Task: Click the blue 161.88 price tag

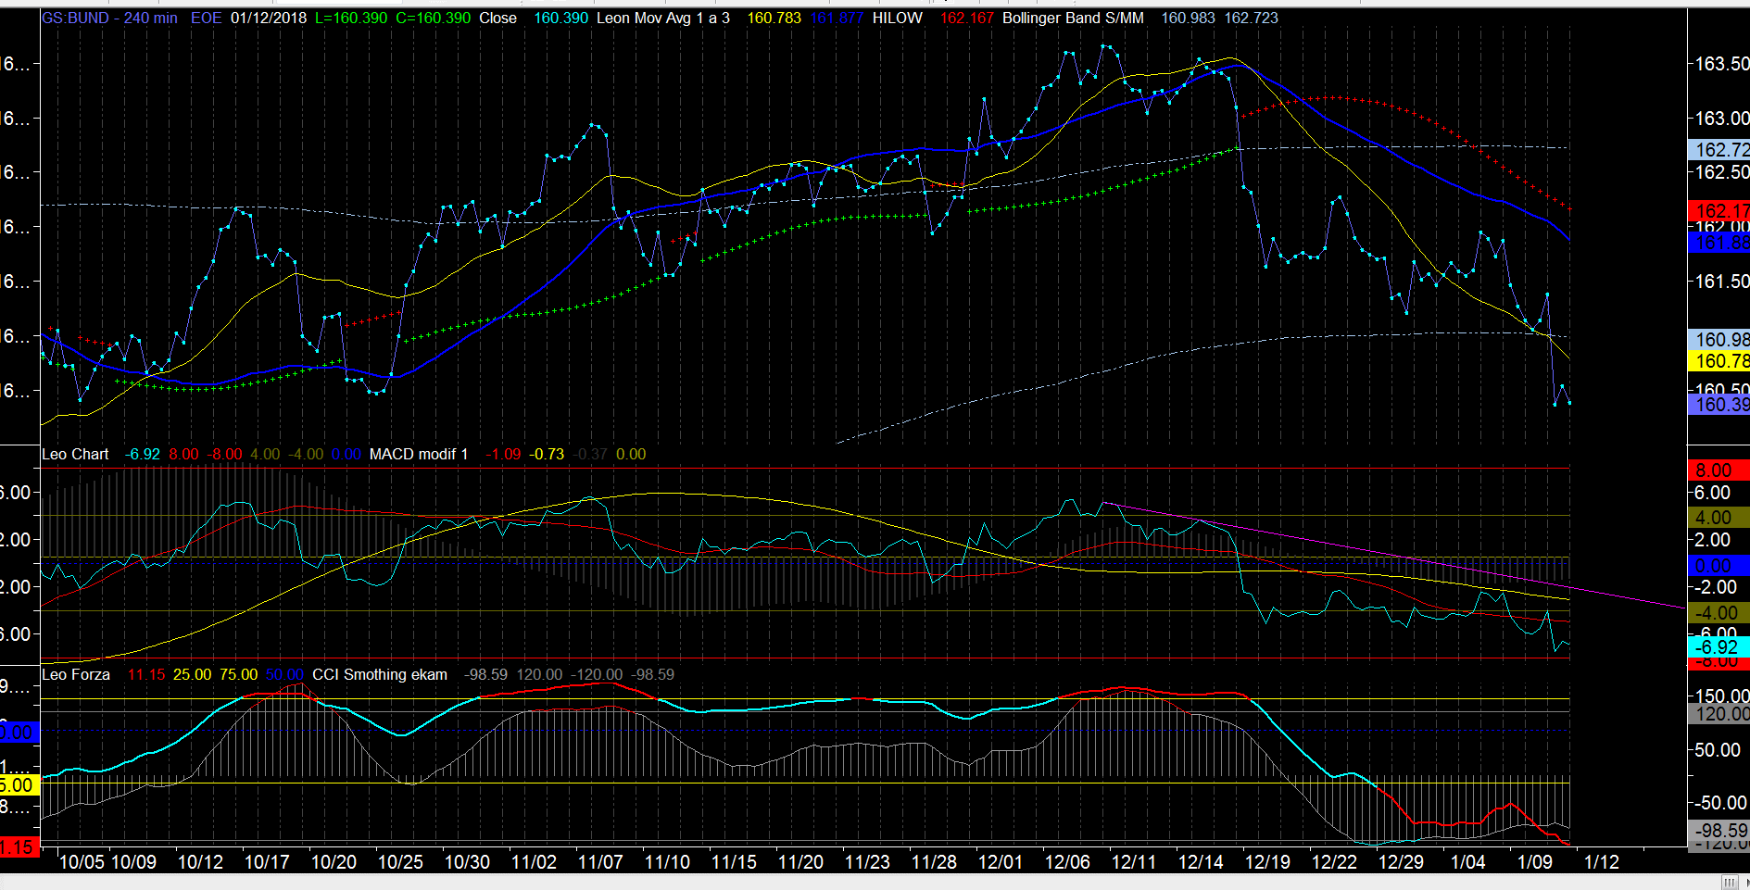Action: pos(1719,243)
